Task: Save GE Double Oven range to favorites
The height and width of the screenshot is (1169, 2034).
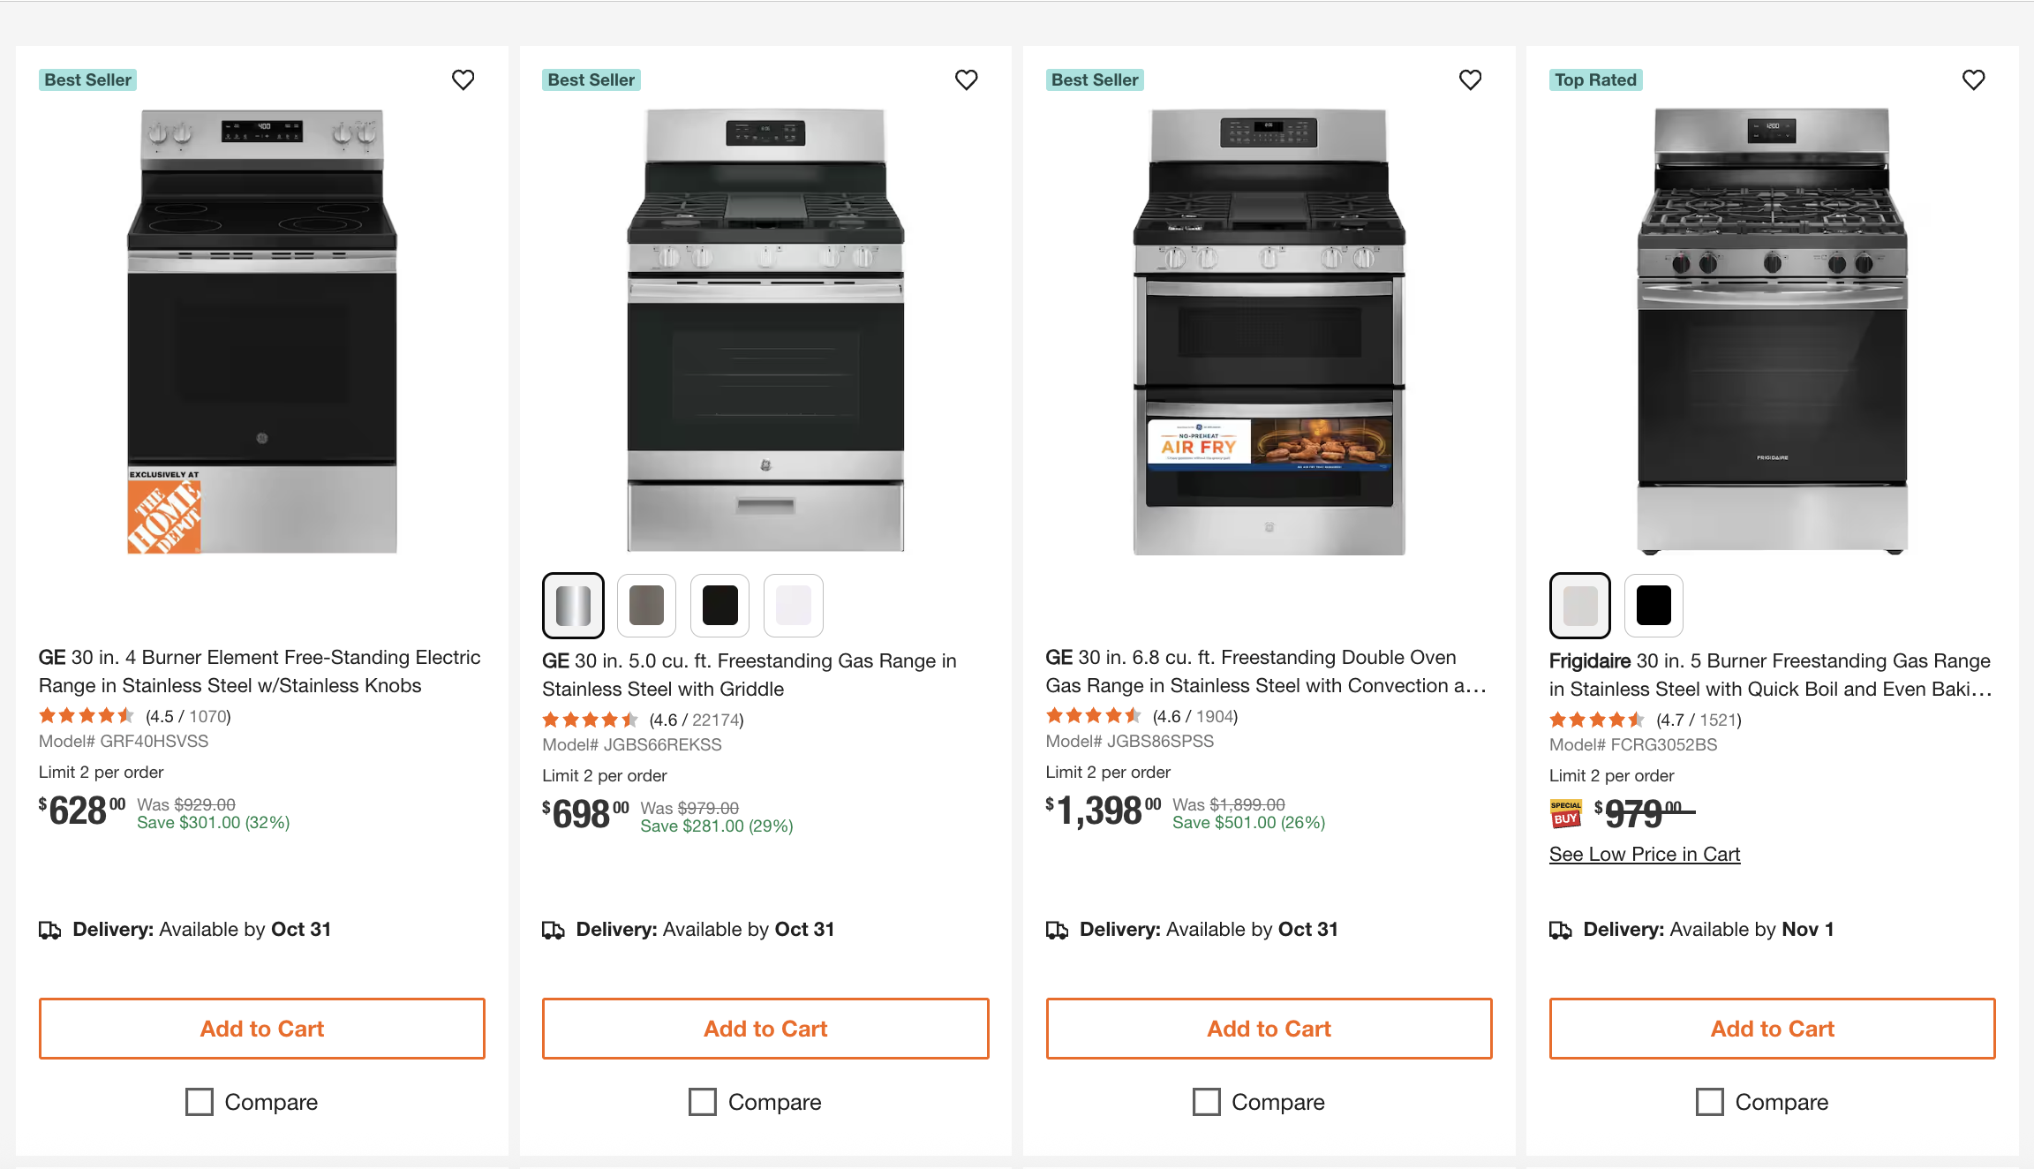Action: point(1470,79)
